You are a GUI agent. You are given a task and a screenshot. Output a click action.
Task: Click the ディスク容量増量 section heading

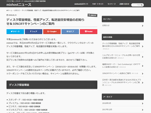(52, 85)
